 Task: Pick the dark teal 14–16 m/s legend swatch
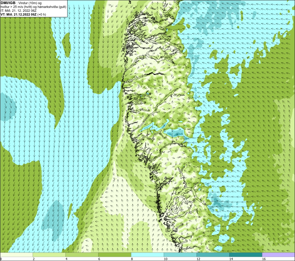point(245,255)
